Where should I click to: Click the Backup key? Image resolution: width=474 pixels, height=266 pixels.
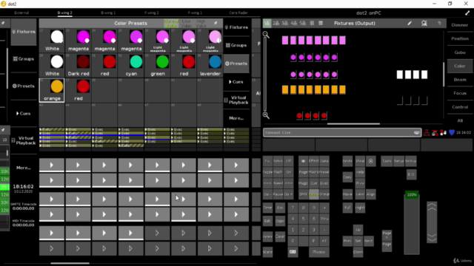[x=410, y=161]
